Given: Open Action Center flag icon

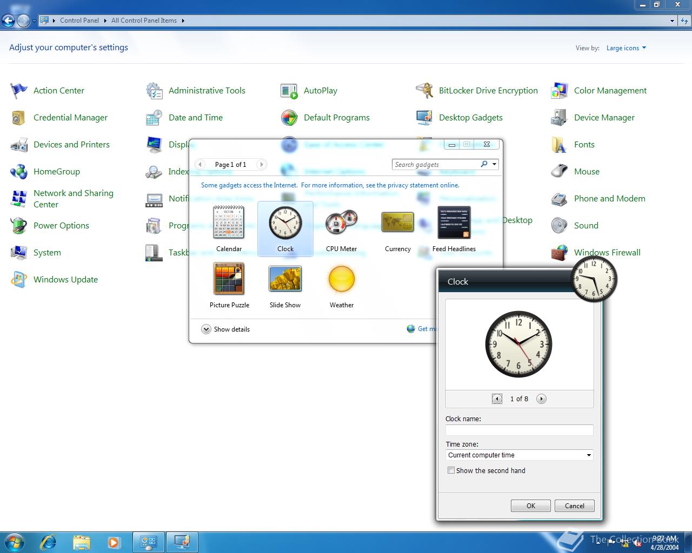Looking at the screenshot, I should click(19, 91).
